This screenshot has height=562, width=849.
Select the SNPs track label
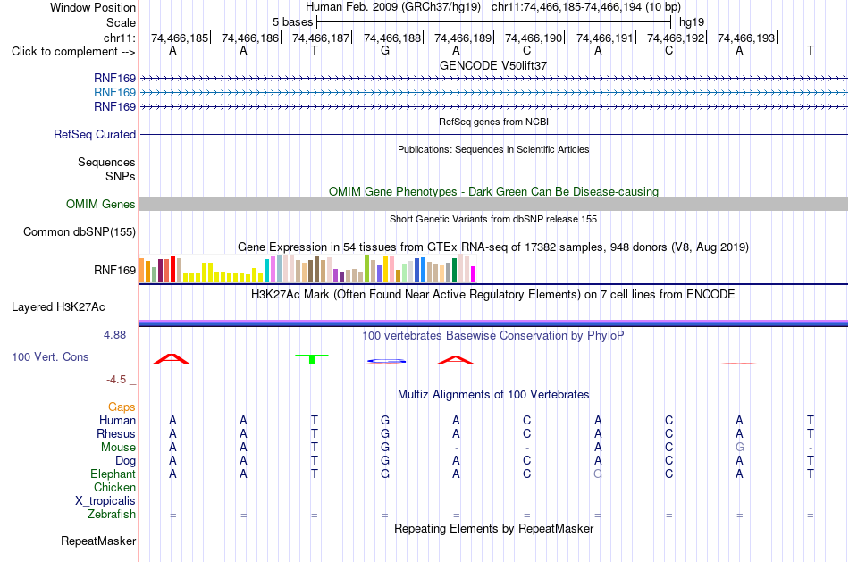[x=121, y=177]
